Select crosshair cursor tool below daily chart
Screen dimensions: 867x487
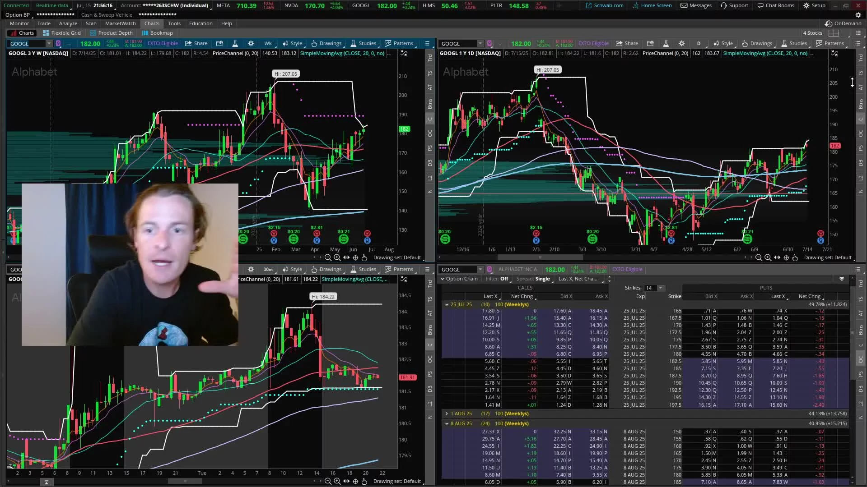(x=786, y=257)
